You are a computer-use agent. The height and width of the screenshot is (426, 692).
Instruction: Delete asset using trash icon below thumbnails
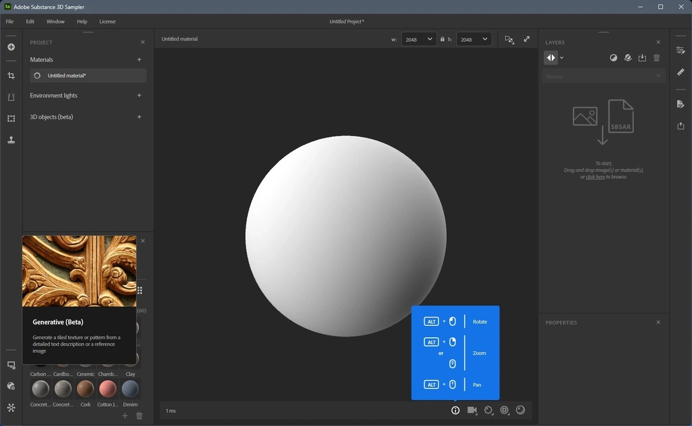click(x=139, y=416)
